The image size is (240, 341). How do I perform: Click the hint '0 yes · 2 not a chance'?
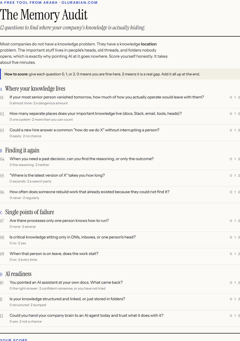tap(26, 321)
